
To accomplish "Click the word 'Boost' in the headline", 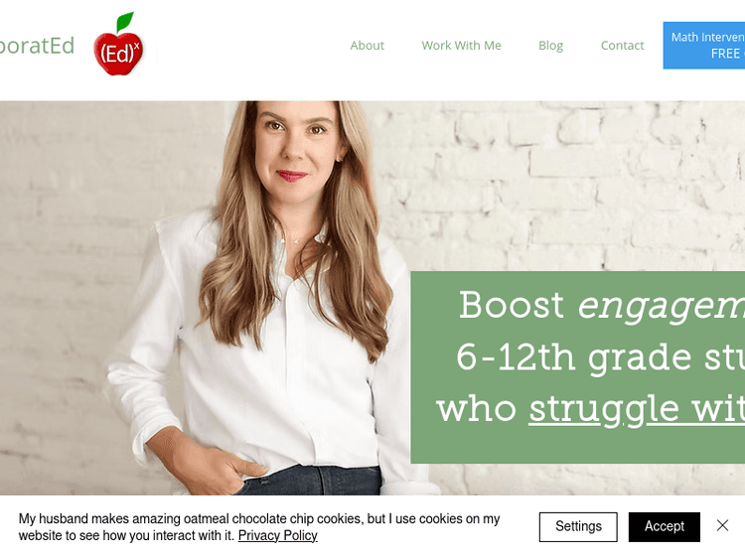I will click(x=512, y=305).
